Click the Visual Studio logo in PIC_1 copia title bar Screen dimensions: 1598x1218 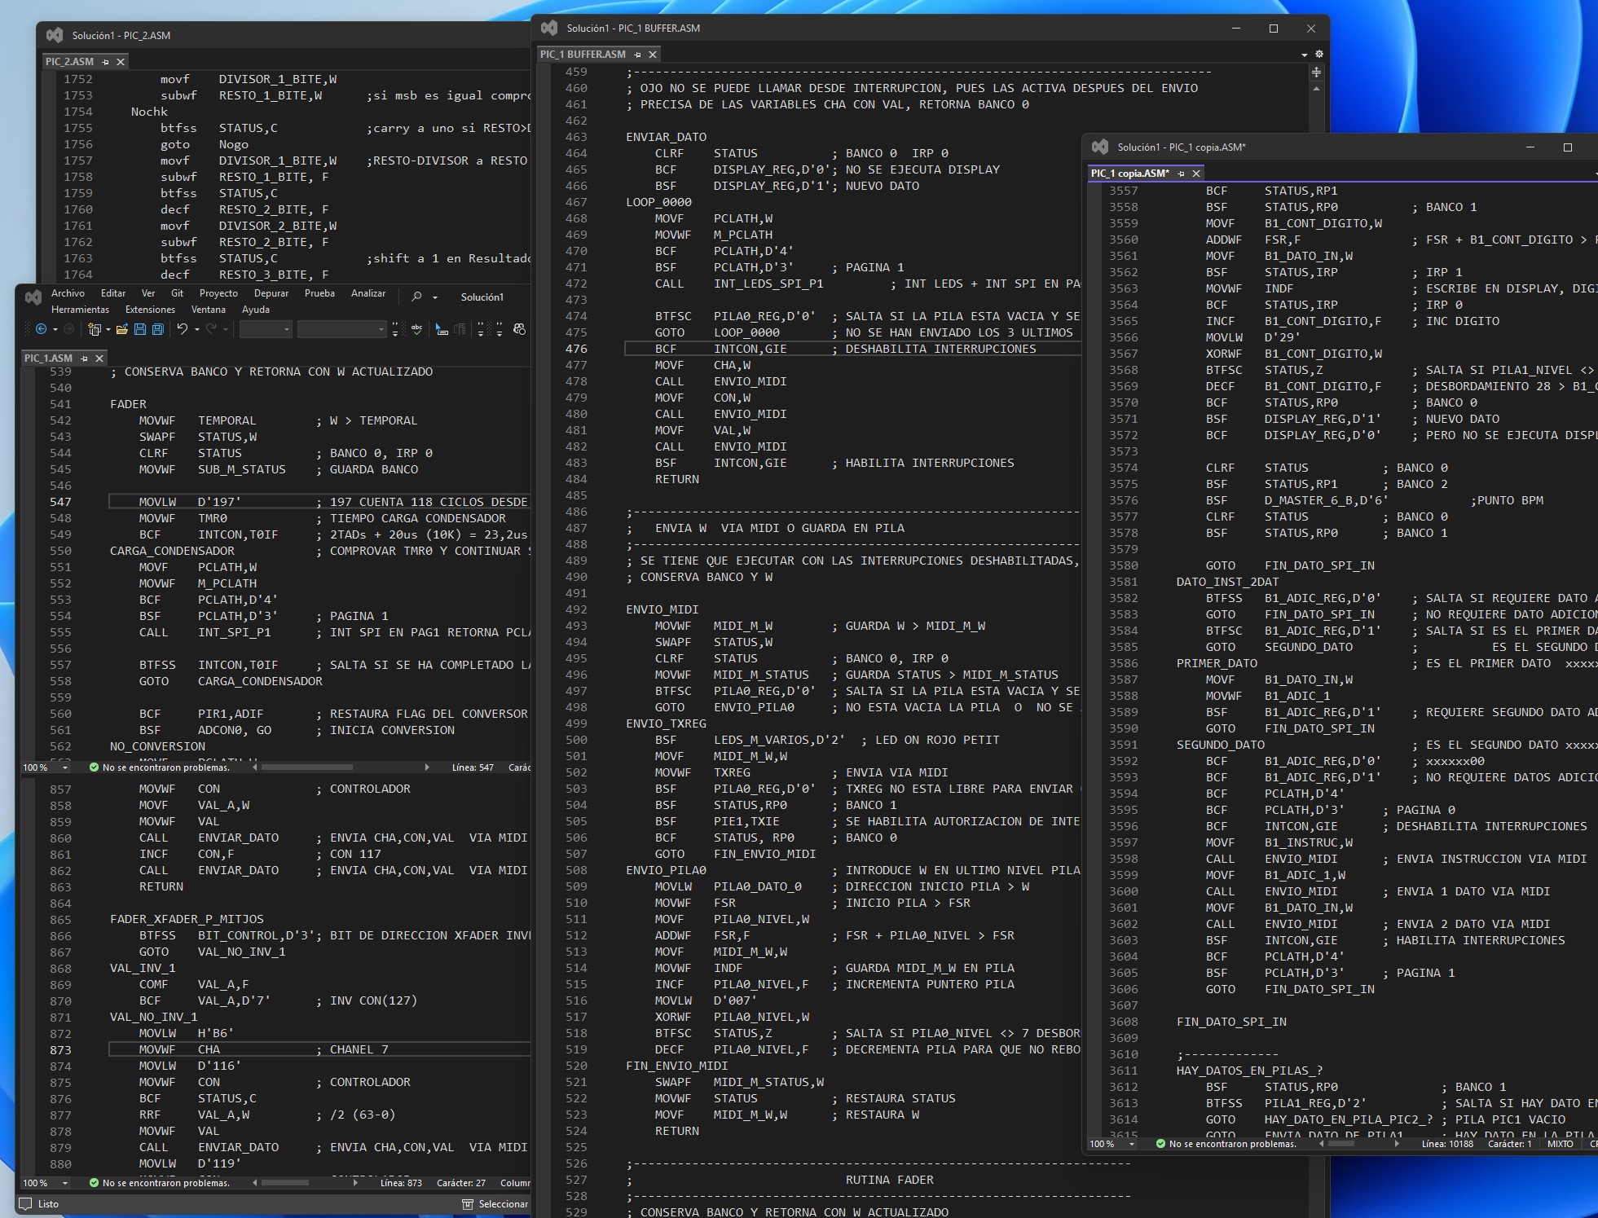[x=1100, y=147]
